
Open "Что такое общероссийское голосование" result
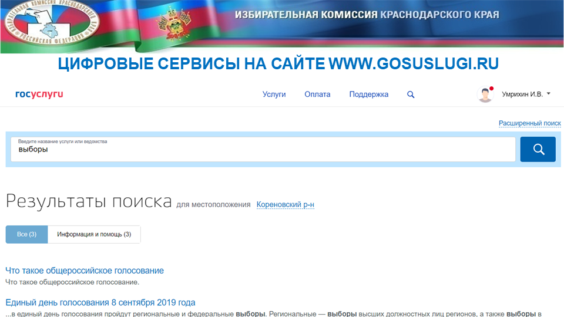(85, 271)
